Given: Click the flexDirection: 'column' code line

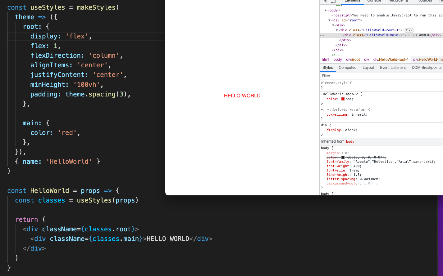Looking at the screenshot, I should 77,56.
